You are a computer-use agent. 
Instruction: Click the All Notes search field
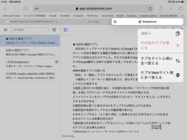tap(30, 30)
